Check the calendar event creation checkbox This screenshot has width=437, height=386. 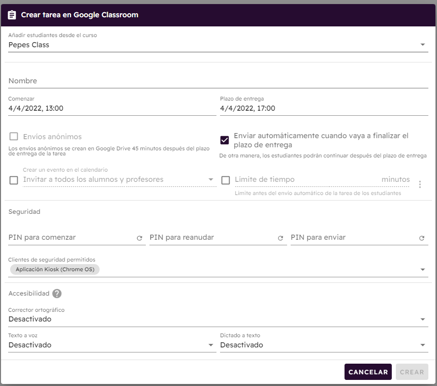tap(14, 180)
